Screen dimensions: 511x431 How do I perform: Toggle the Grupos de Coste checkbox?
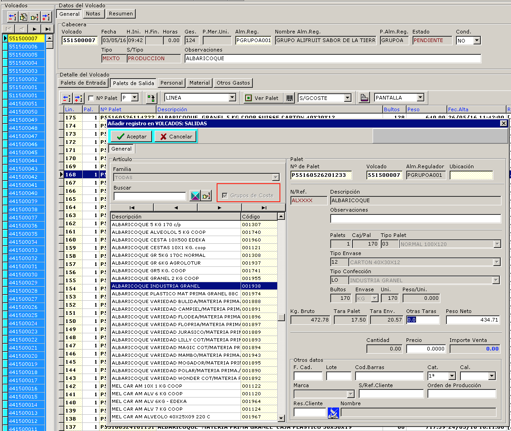click(225, 195)
